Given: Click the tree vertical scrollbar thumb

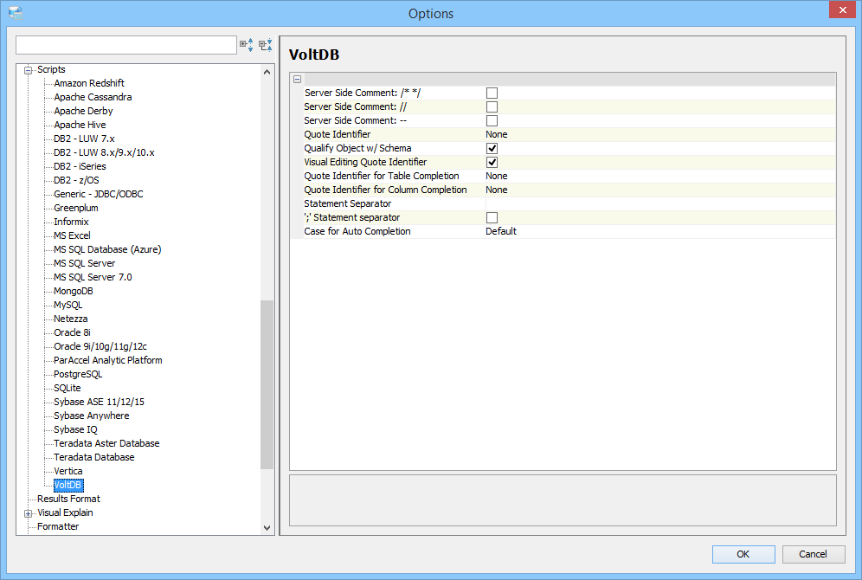Looking at the screenshot, I should [x=267, y=385].
